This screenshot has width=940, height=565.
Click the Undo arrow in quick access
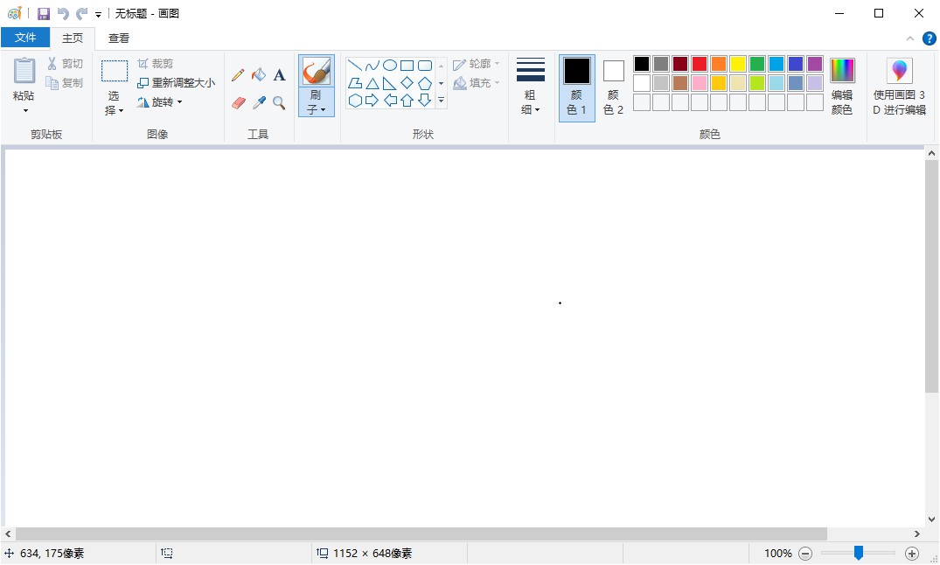coord(63,14)
